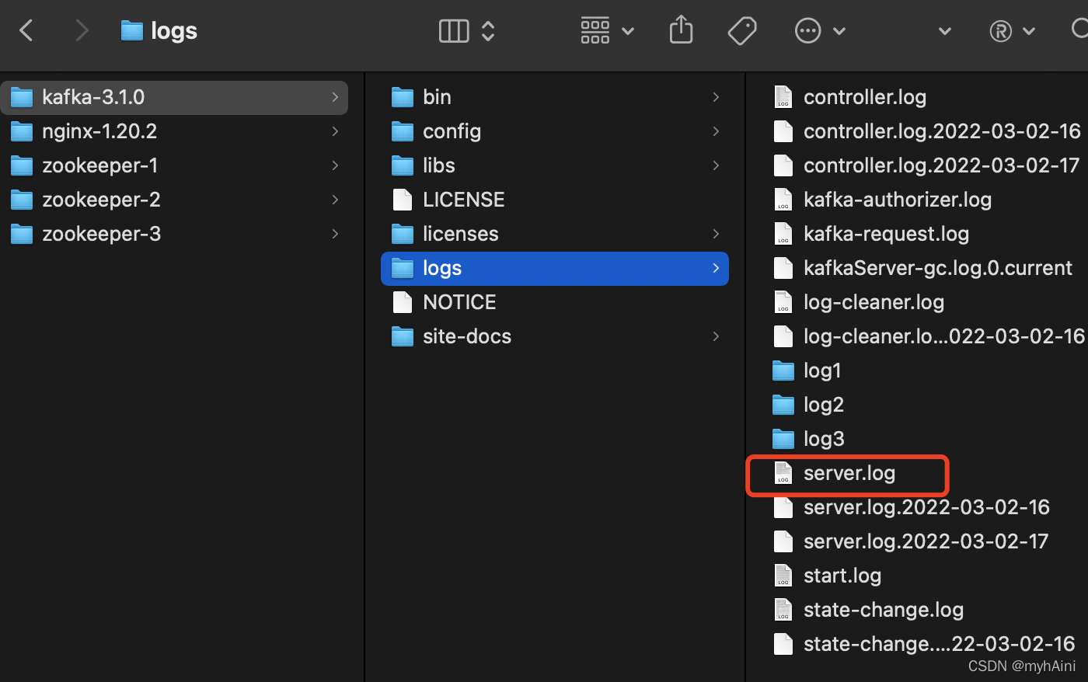Click the zookeeper-2 folder icon
This screenshot has width=1088, height=682.
coord(22,200)
